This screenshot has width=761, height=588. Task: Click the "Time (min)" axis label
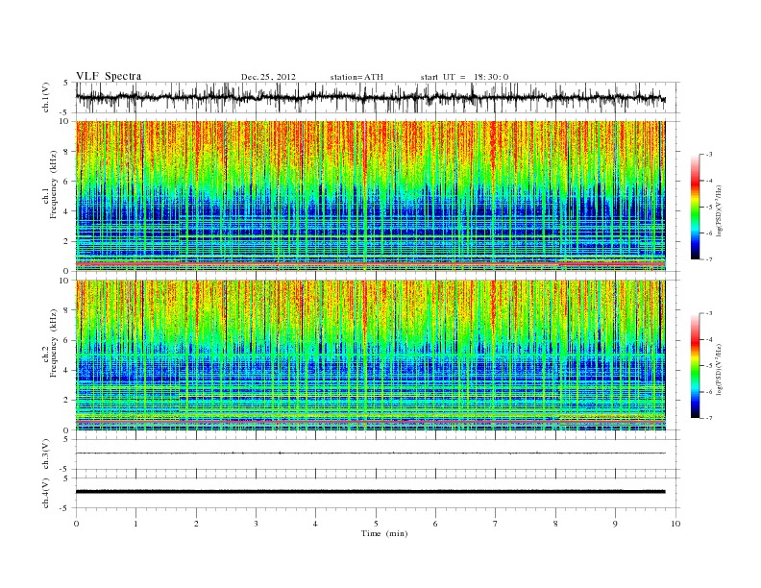tap(384, 533)
